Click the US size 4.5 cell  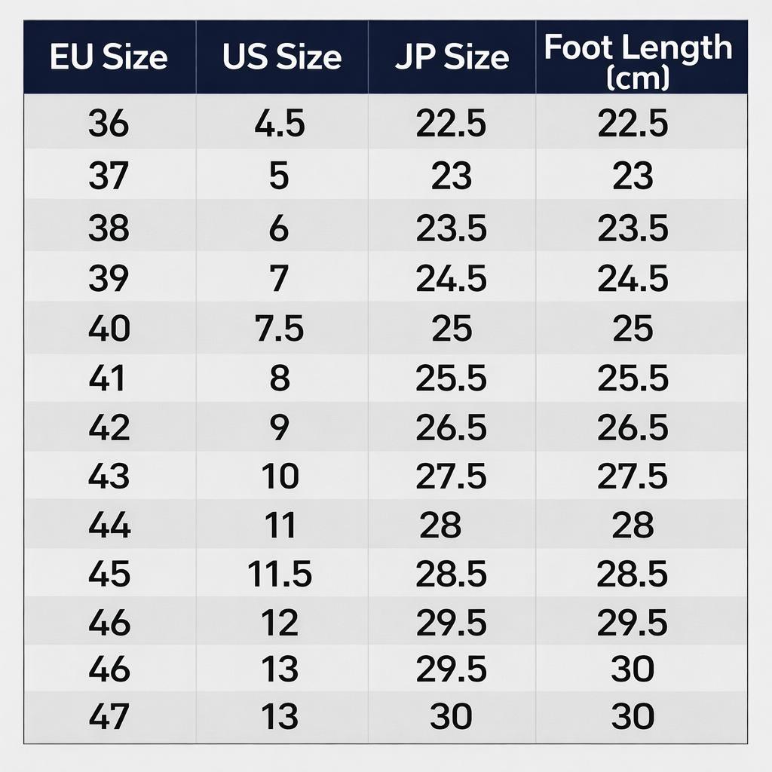(x=280, y=124)
